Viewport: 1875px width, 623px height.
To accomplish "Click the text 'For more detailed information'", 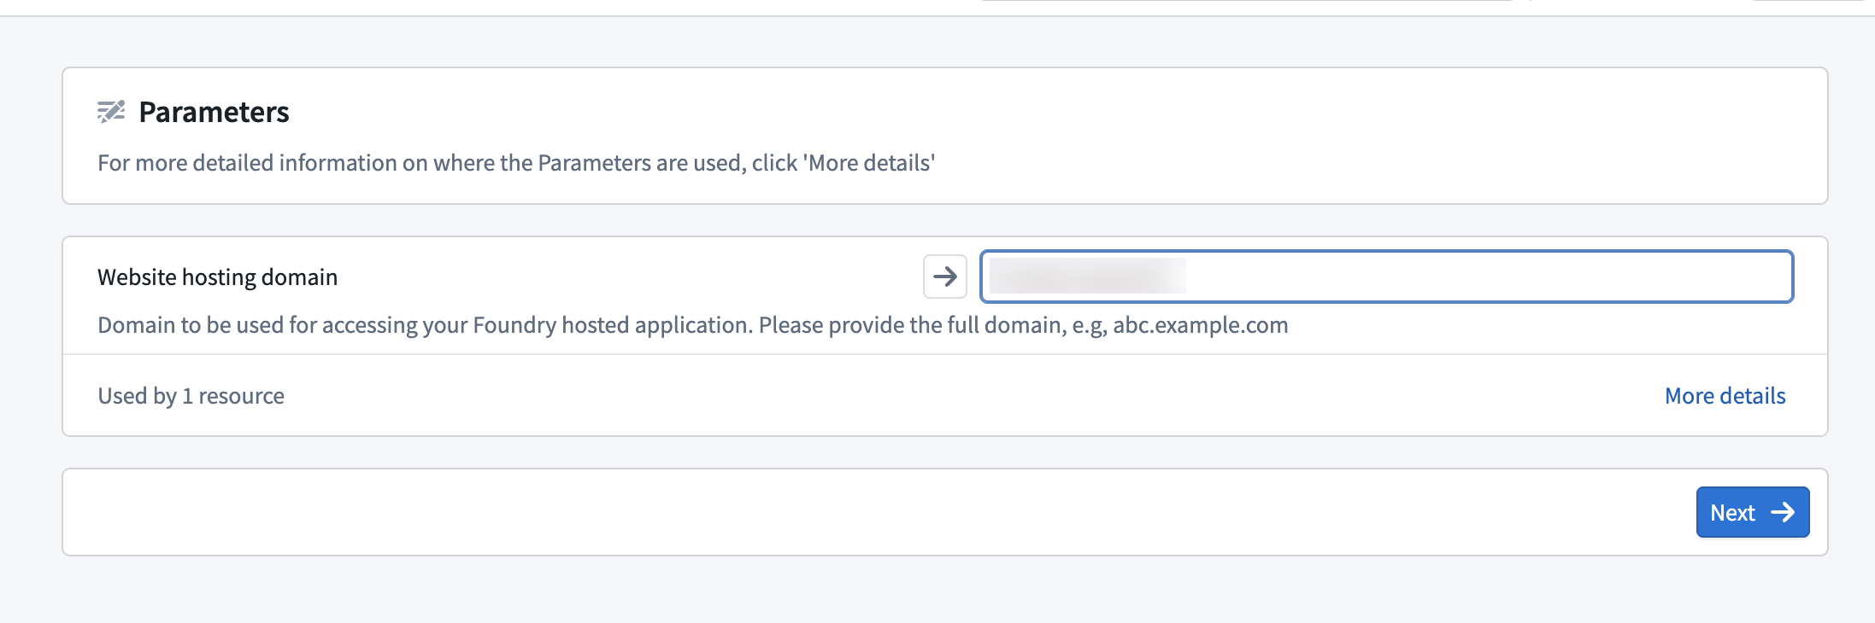I will [516, 163].
